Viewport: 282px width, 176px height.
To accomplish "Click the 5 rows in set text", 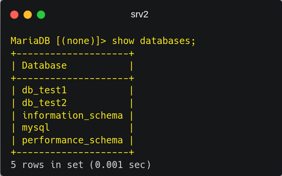I will (47, 165).
